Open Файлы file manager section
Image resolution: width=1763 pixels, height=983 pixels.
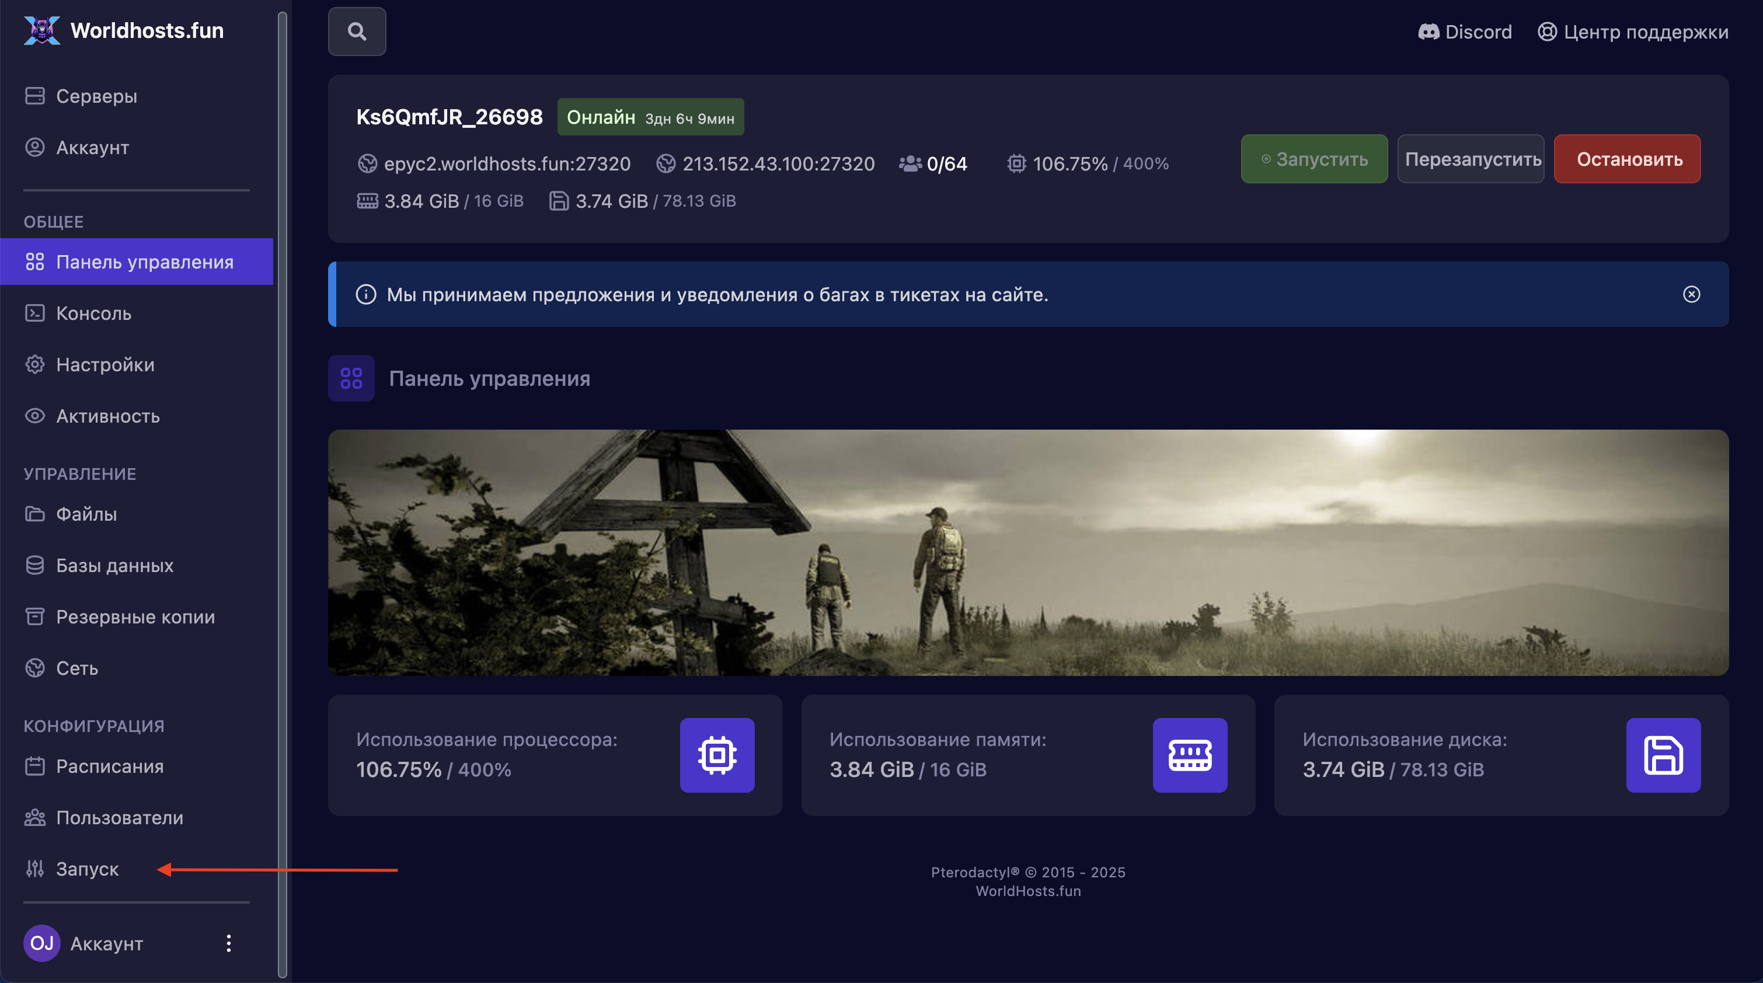86,514
